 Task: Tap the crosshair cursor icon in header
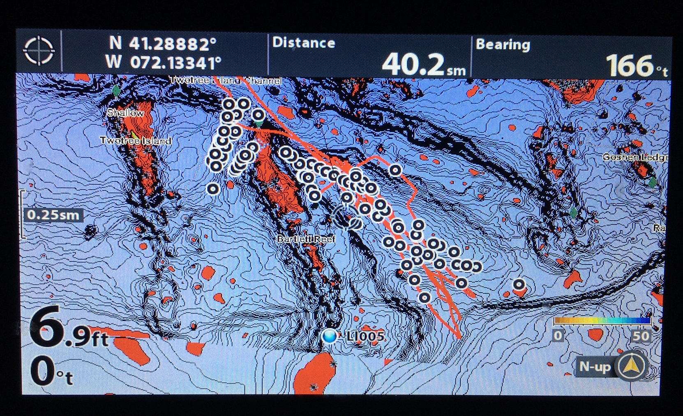tap(39, 51)
